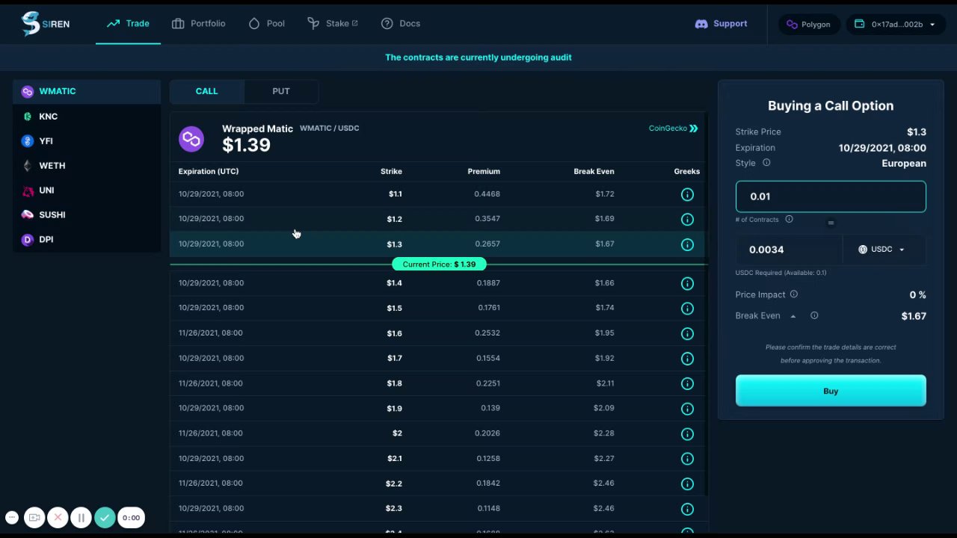Open Greeks info for the $2 strike

[687, 433]
